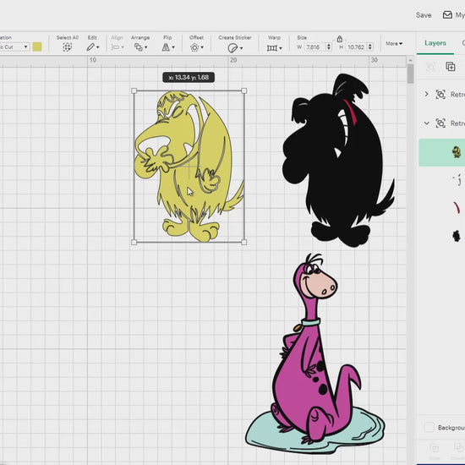
Task: Click the Align tool icon
Action: pyautogui.click(x=115, y=47)
